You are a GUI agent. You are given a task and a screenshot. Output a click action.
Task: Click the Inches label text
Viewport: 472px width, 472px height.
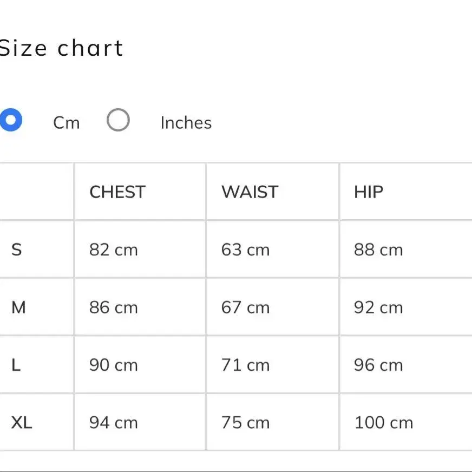pos(186,123)
